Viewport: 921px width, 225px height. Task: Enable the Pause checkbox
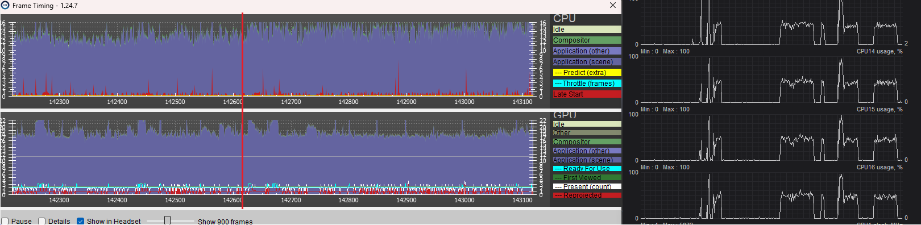click(x=5, y=221)
